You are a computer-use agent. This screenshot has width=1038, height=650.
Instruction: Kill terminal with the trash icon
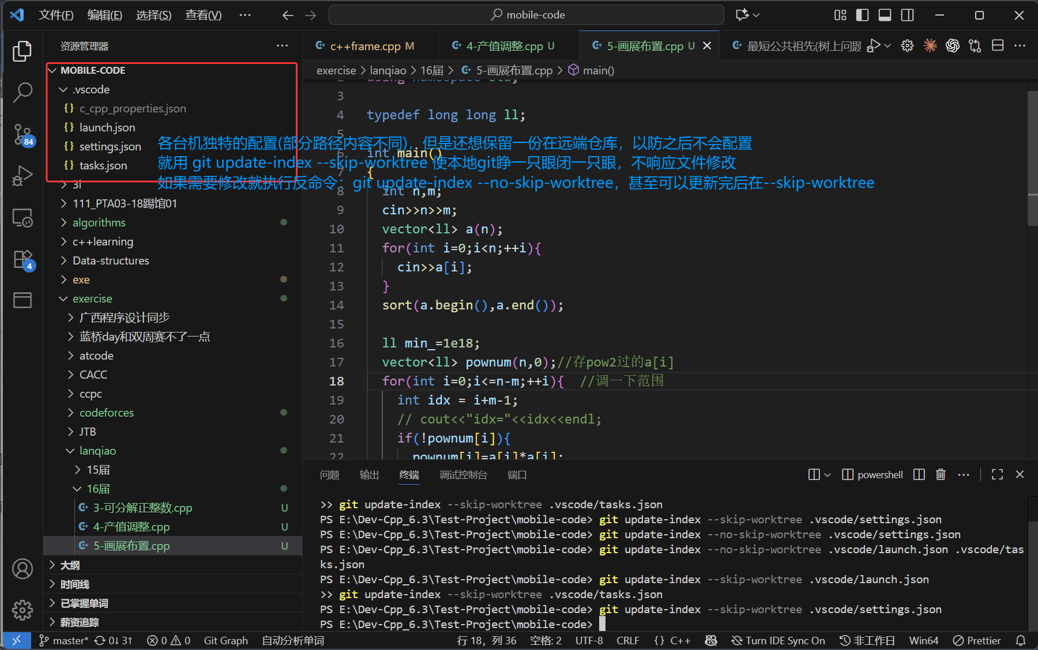[941, 474]
